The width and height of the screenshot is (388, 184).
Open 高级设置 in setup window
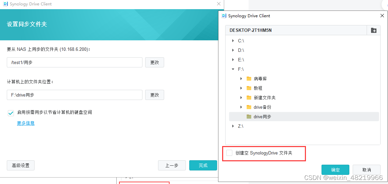click(x=21, y=165)
